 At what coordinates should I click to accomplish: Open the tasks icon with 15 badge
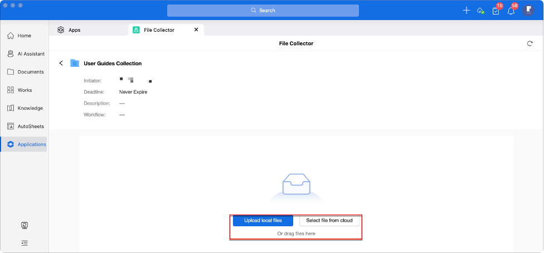click(x=496, y=11)
